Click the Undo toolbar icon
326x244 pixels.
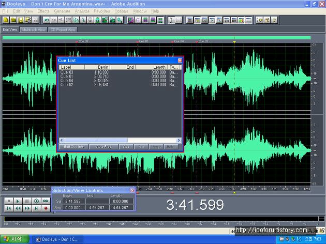(x=46, y=20)
